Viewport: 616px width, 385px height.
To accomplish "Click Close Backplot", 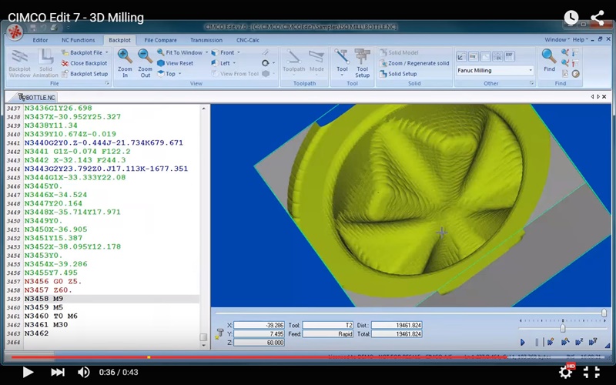I will [85, 63].
